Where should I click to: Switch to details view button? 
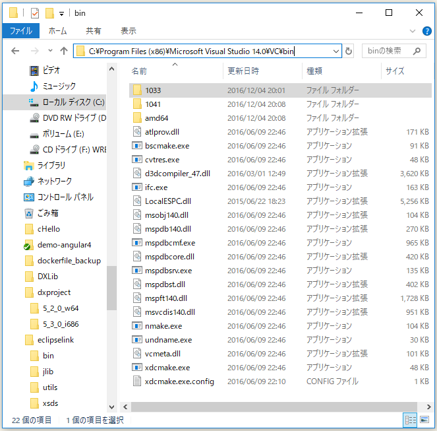410,420
